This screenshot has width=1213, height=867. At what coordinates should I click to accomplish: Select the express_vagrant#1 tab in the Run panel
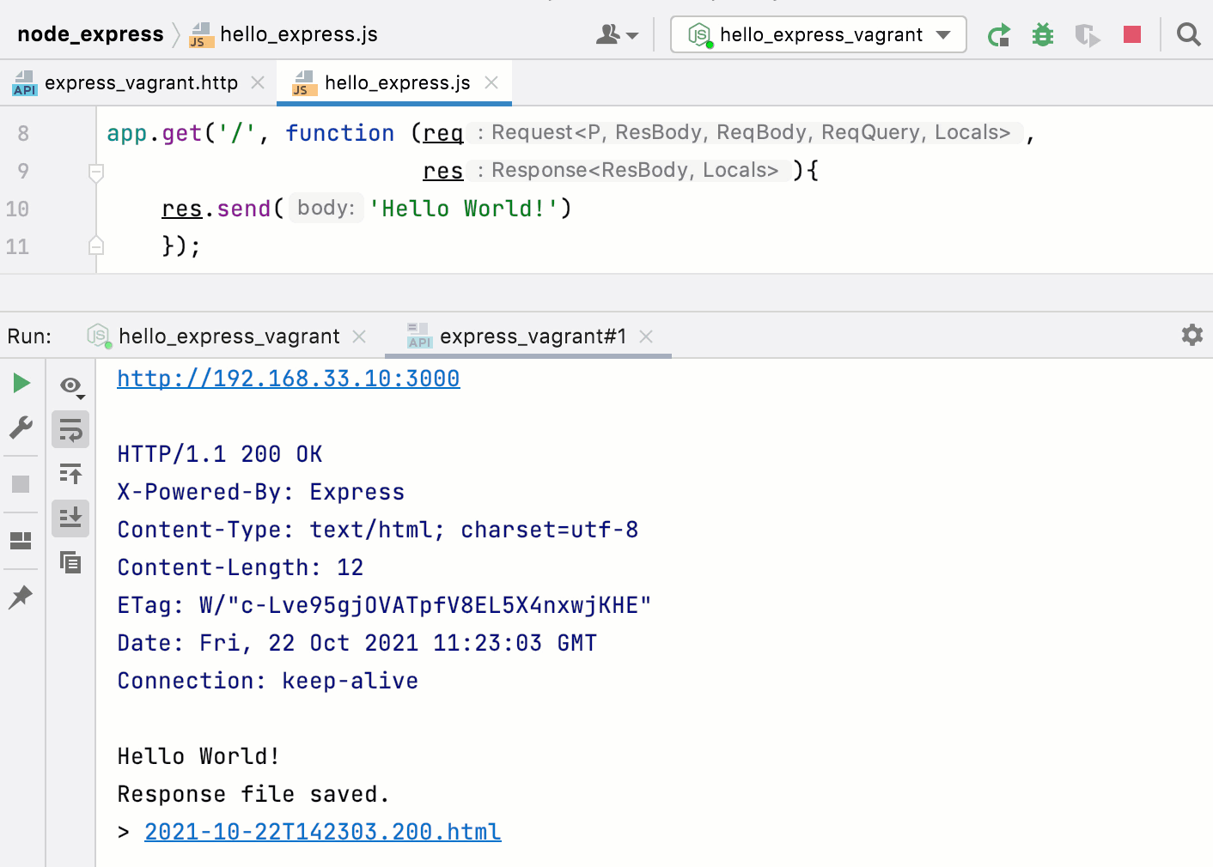[x=533, y=336]
